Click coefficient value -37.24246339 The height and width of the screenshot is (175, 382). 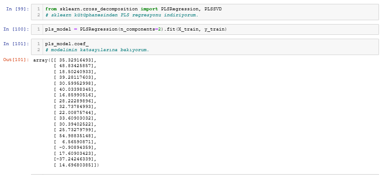tap(75, 159)
